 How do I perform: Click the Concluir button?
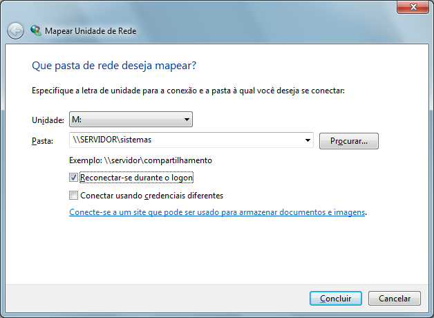point(335,299)
